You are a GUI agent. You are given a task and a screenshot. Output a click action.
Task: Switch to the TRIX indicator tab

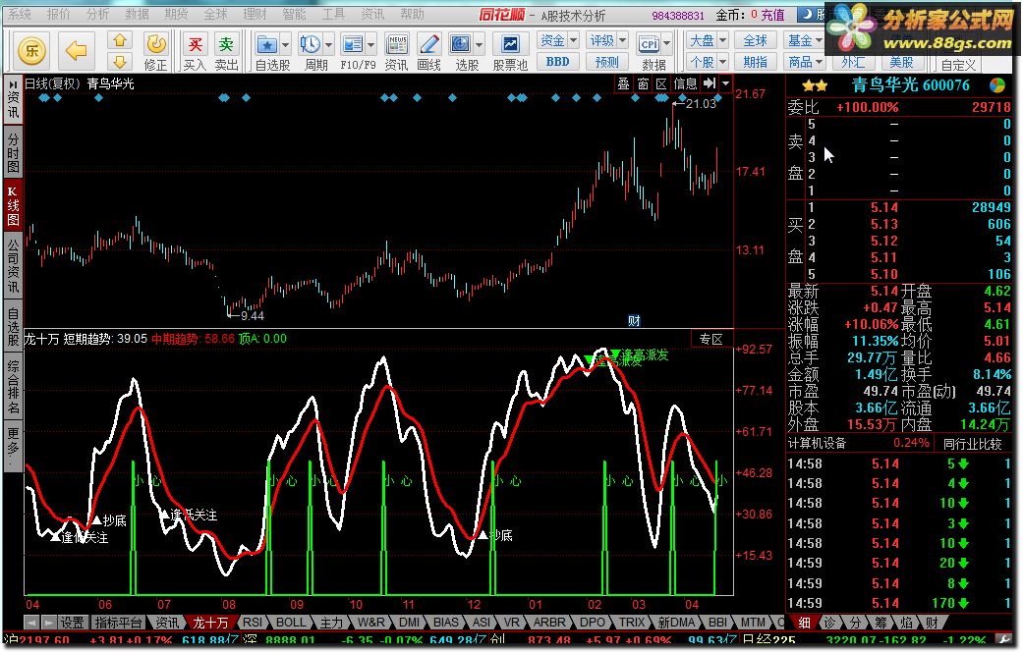point(632,623)
